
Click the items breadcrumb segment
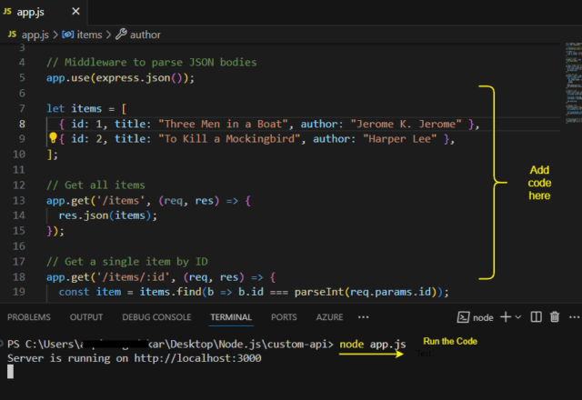click(89, 35)
